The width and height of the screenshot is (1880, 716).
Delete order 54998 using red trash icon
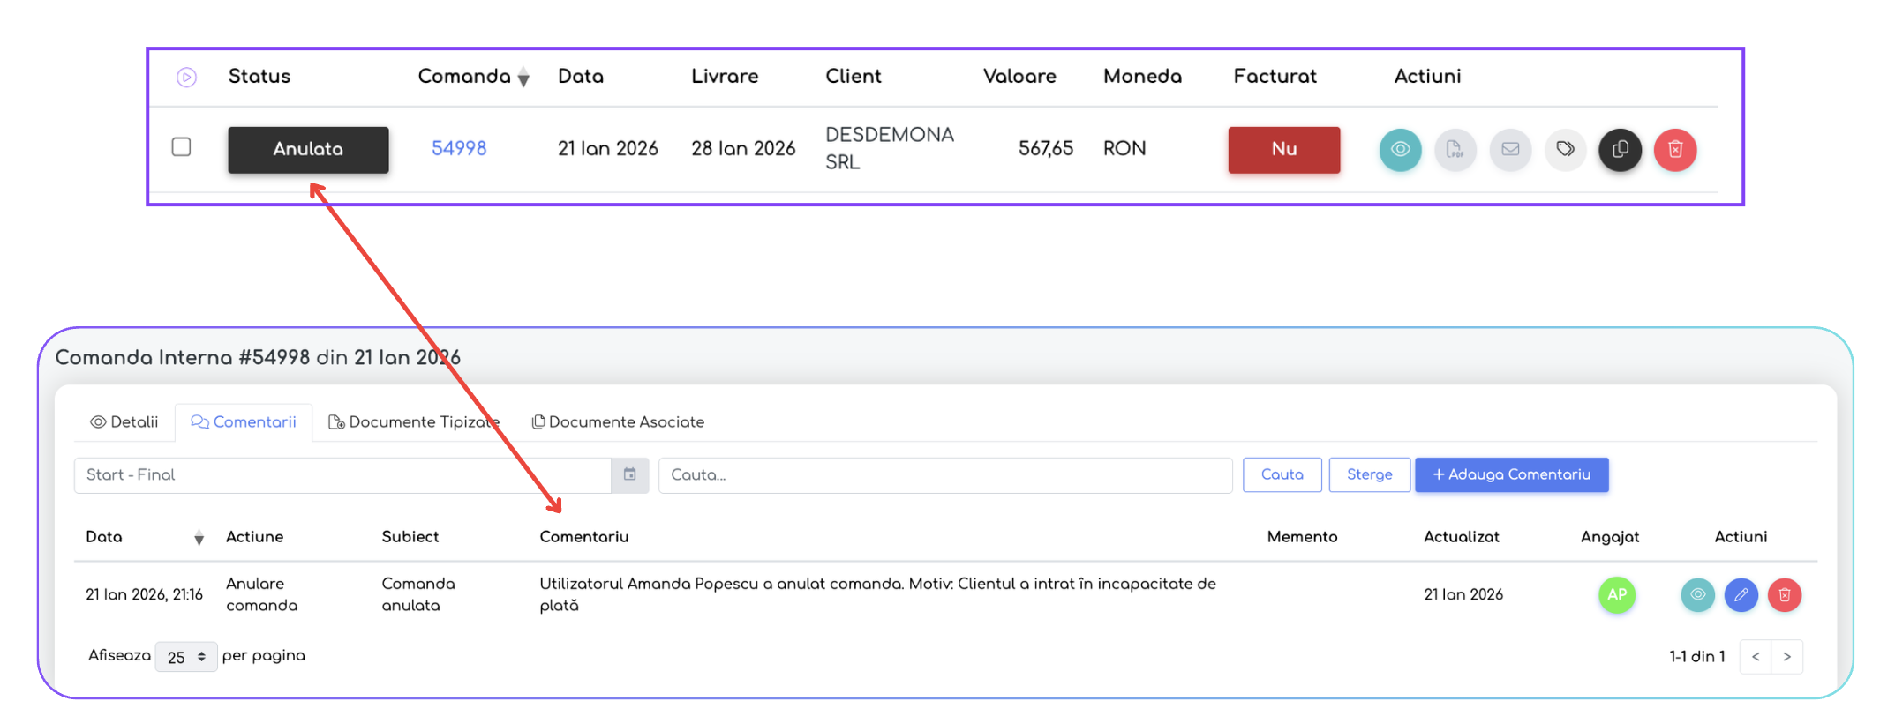[x=1675, y=149]
